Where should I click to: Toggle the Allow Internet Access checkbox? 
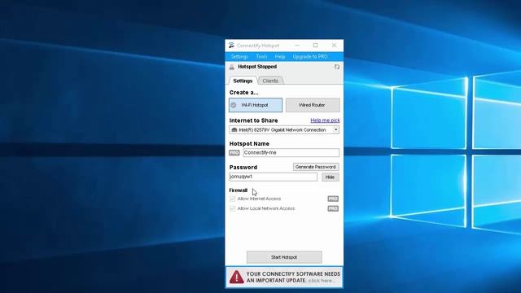(232, 199)
